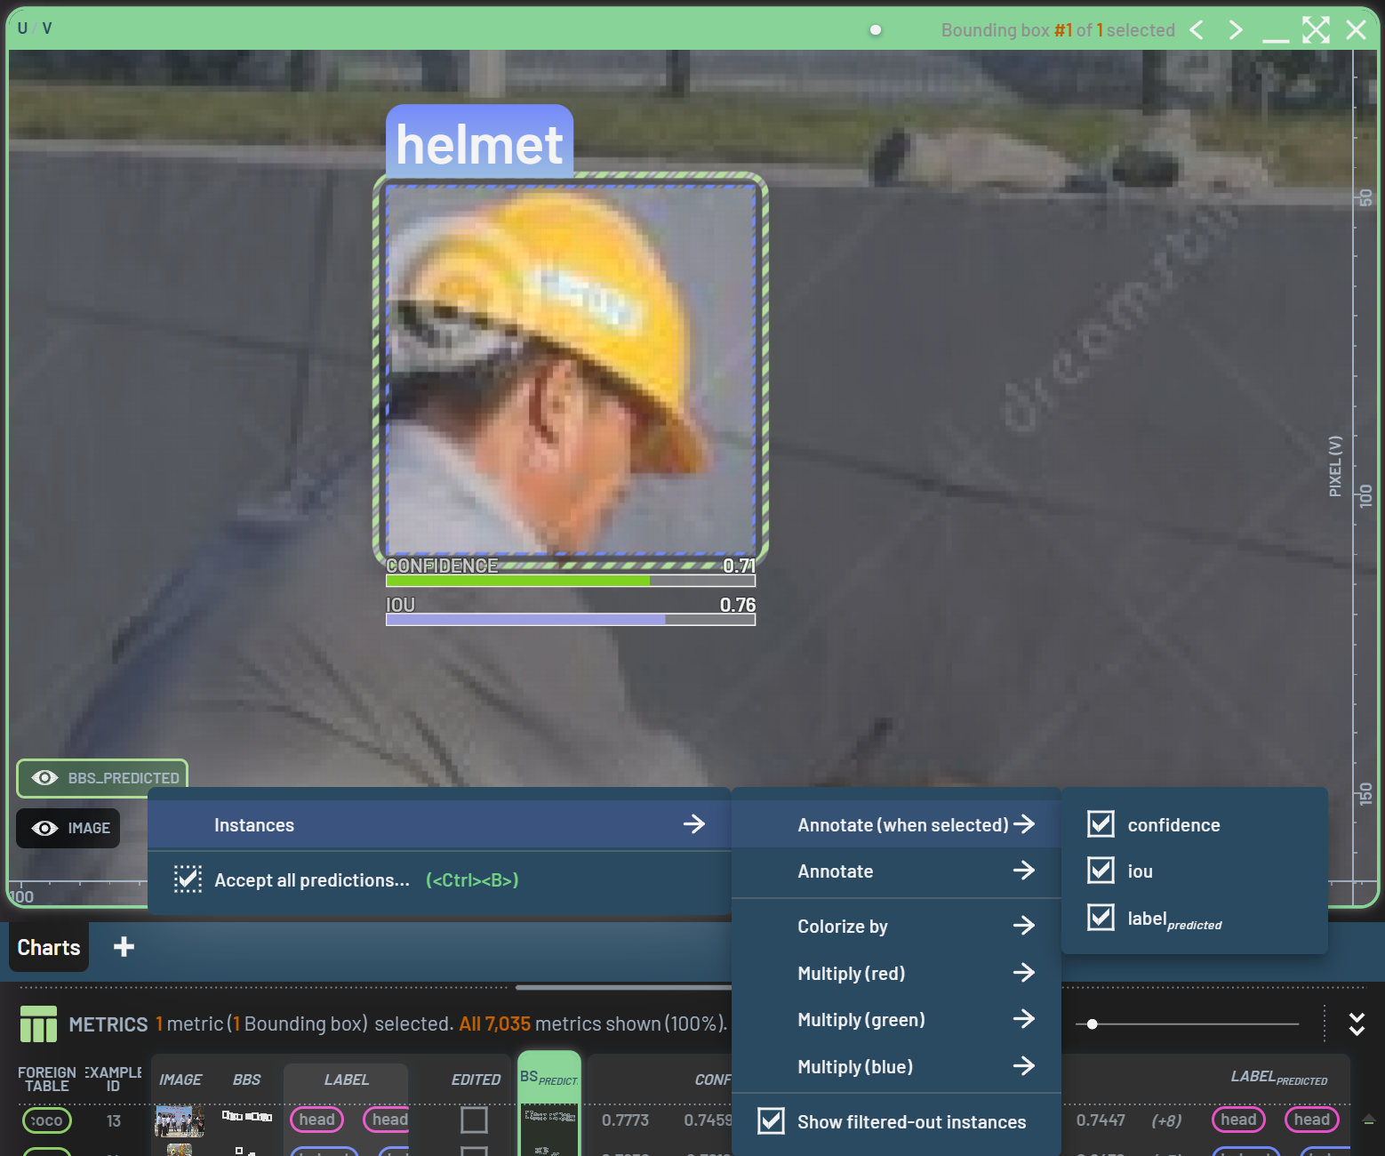Image resolution: width=1385 pixels, height=1156 pixels.
Task: Go to previous bounding box arrow
Action: coord(1197,30)
